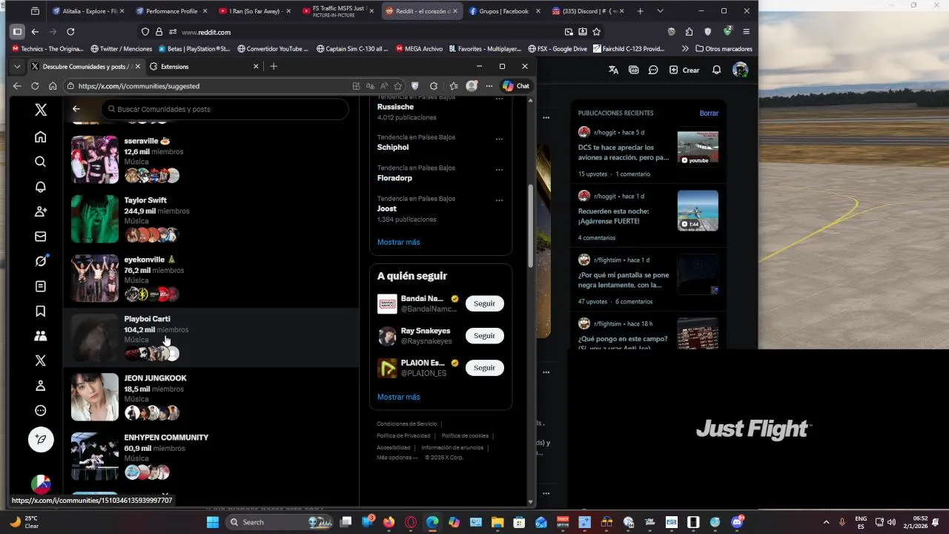
Task: Add x.com page to Edge favorites star
Action: (398, 86)
